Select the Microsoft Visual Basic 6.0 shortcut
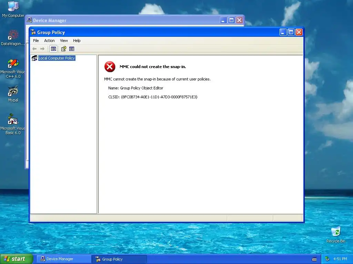 click(13, 124)
